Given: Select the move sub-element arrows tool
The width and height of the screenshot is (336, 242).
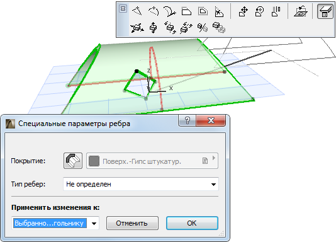Looking at the screenshot, I should pyautogui.click(x=244, y=11).
